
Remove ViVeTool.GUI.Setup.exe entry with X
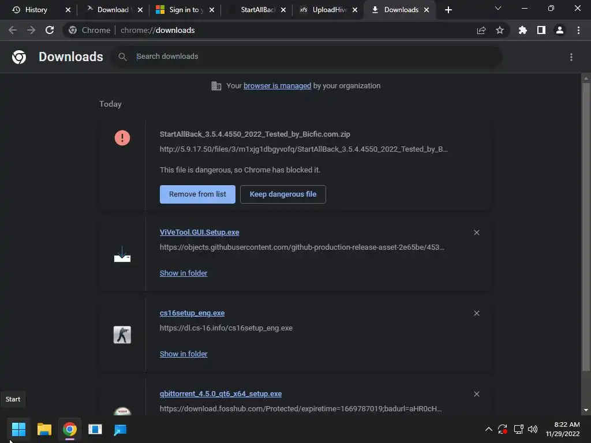click(x=477, y=232)
